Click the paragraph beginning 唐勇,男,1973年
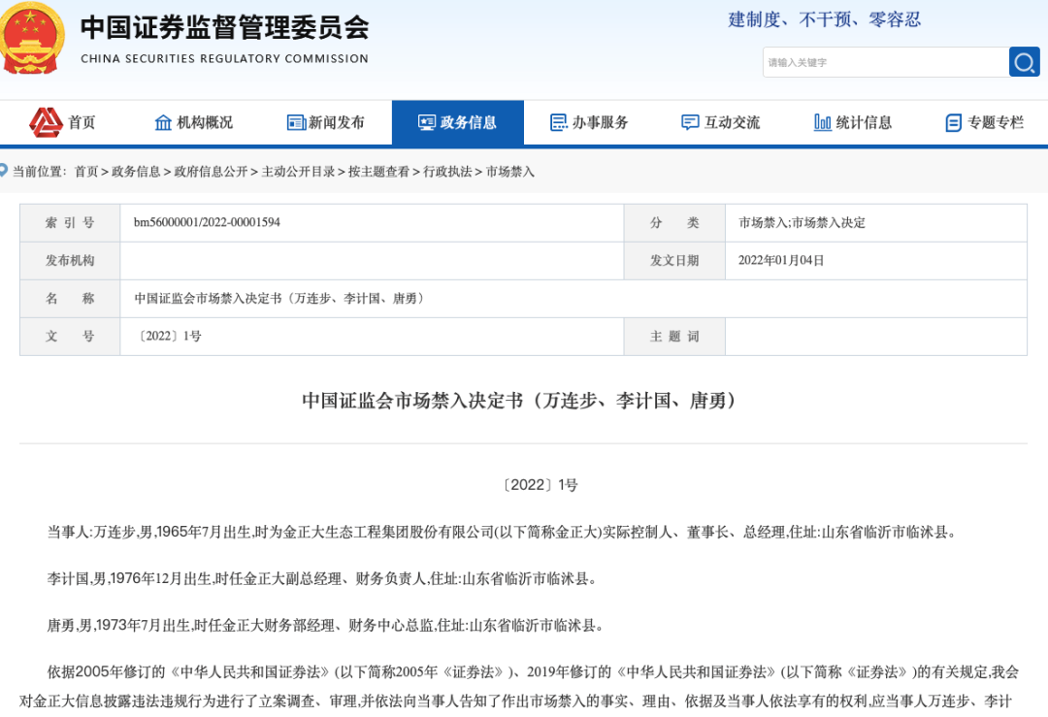 (x=325, y=626)
